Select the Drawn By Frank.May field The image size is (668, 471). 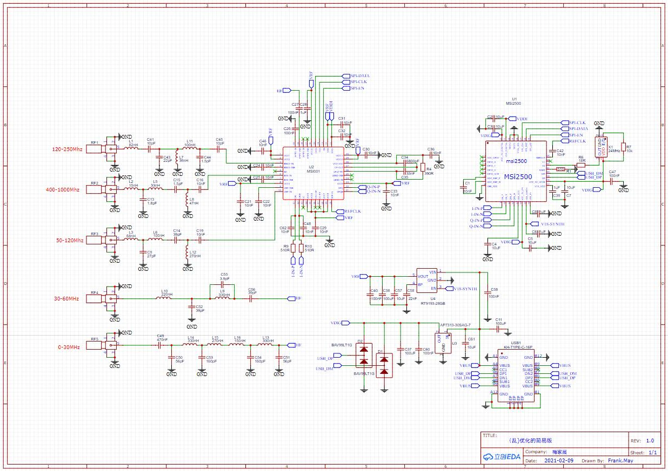(620, 461)
